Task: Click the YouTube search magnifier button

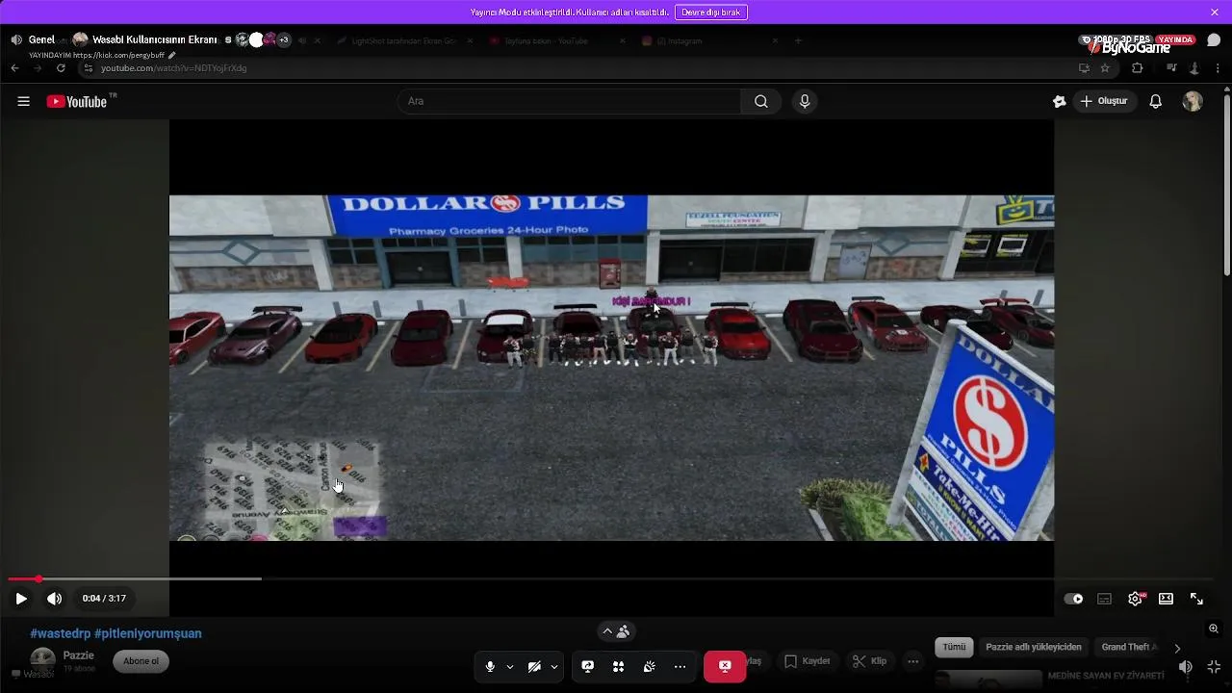Action: (x=760, y=101)
